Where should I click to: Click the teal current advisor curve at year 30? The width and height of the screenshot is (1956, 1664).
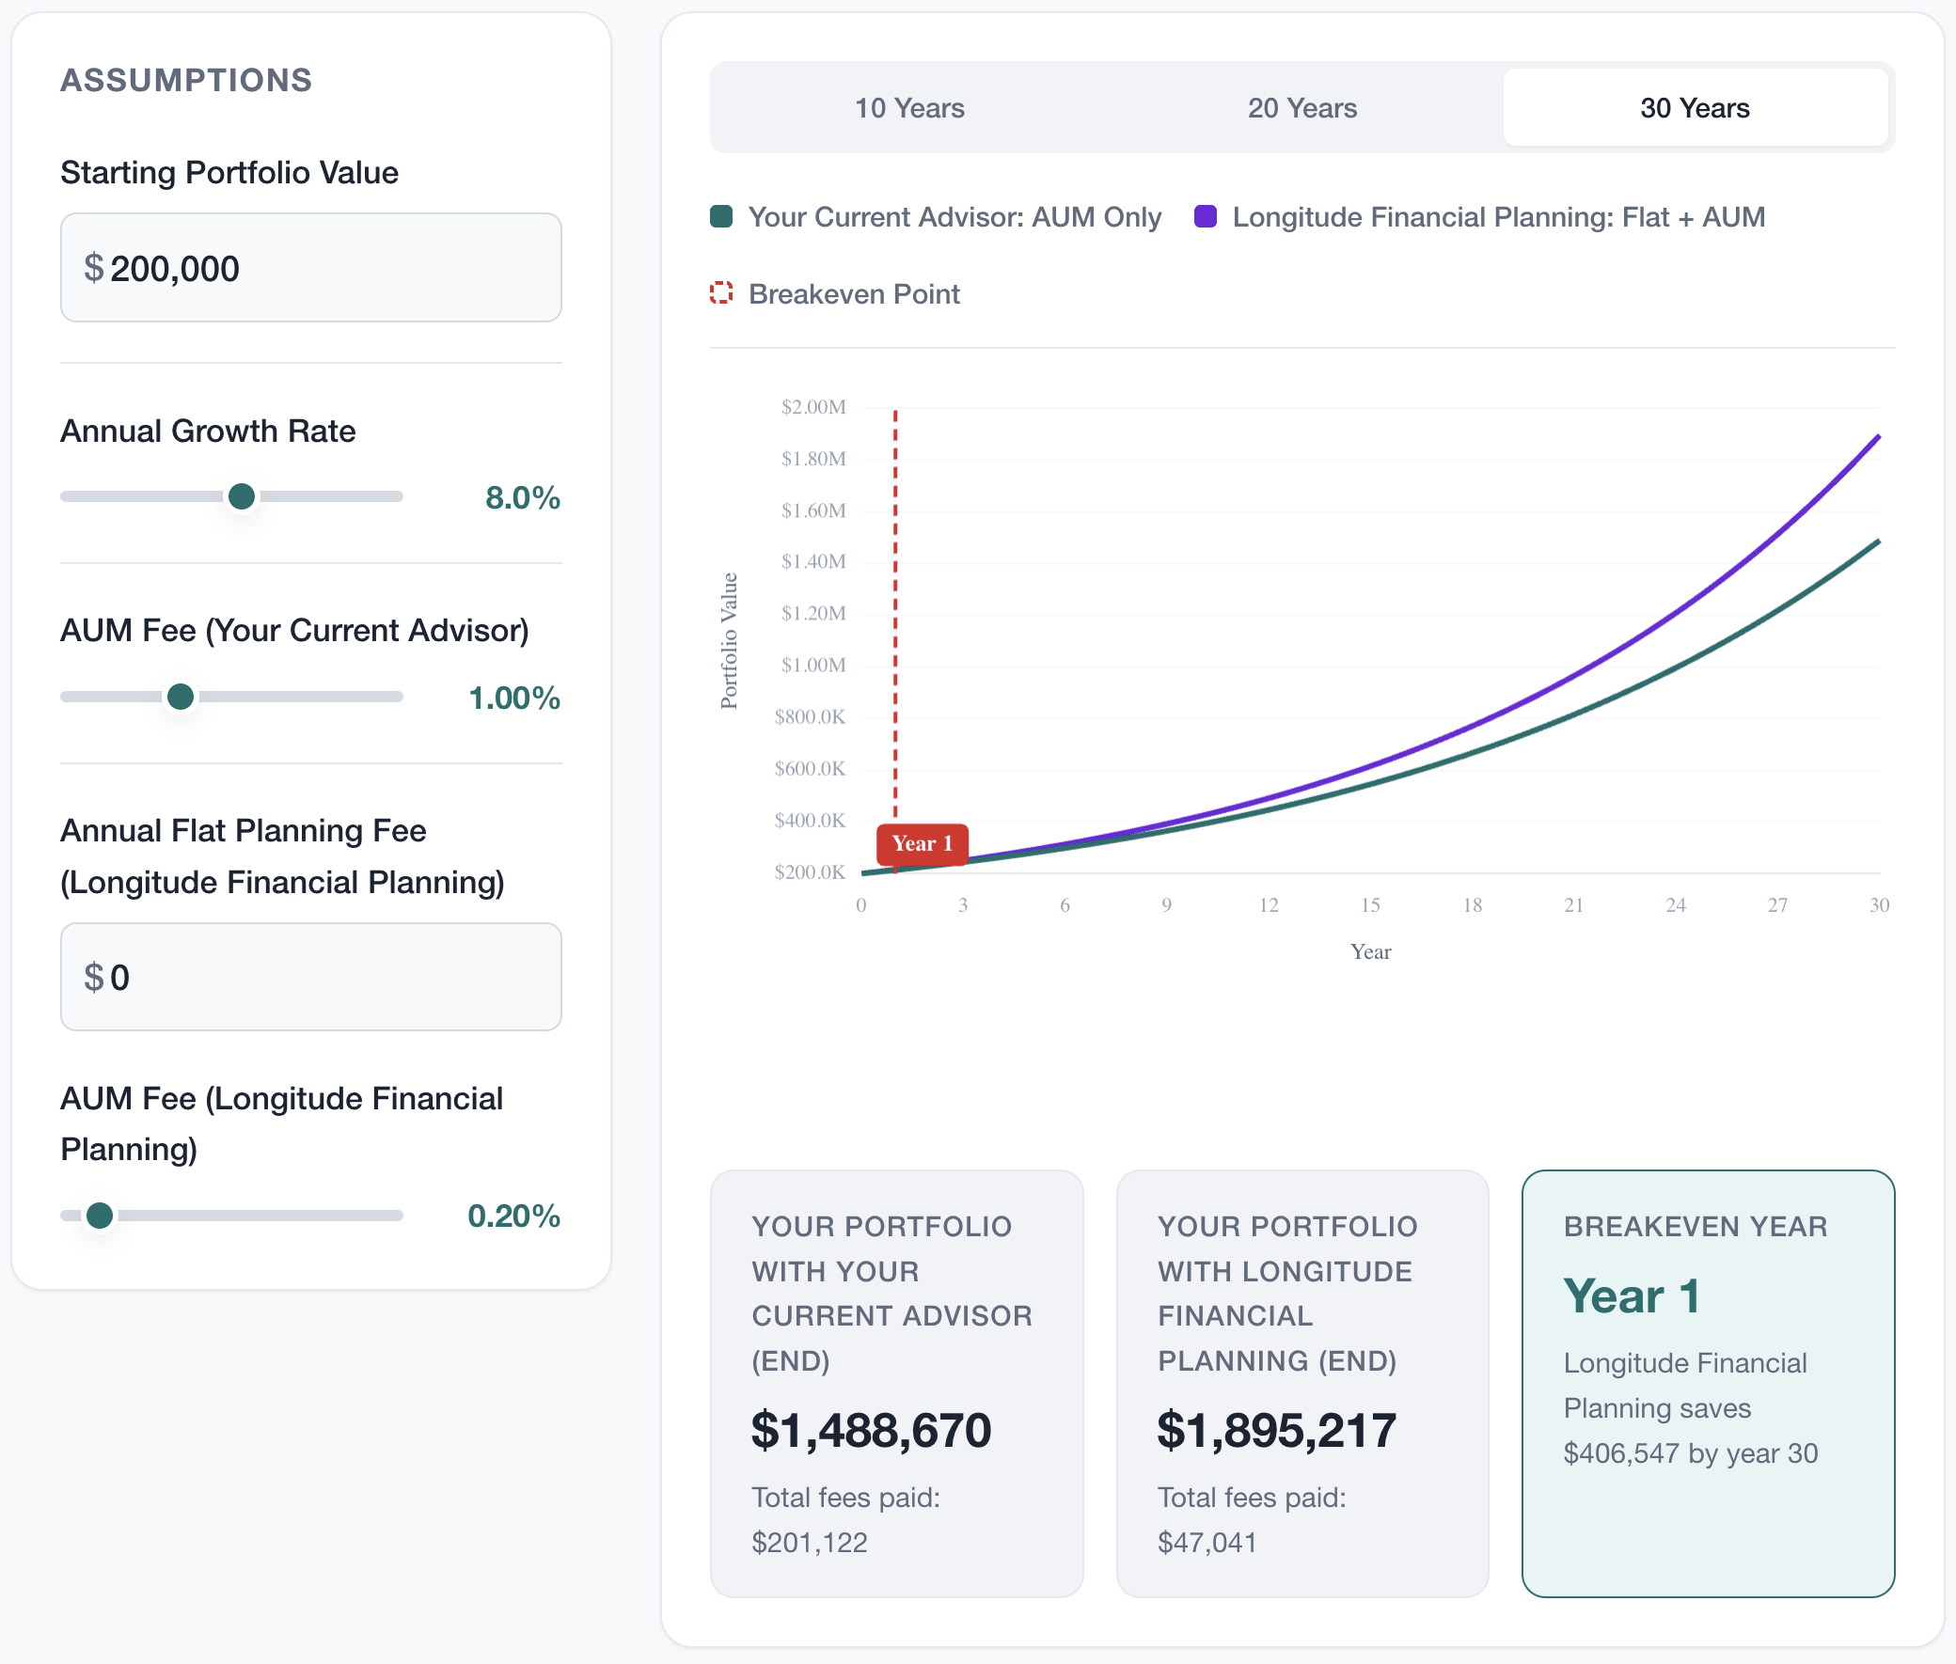[x=1878, y=542]
